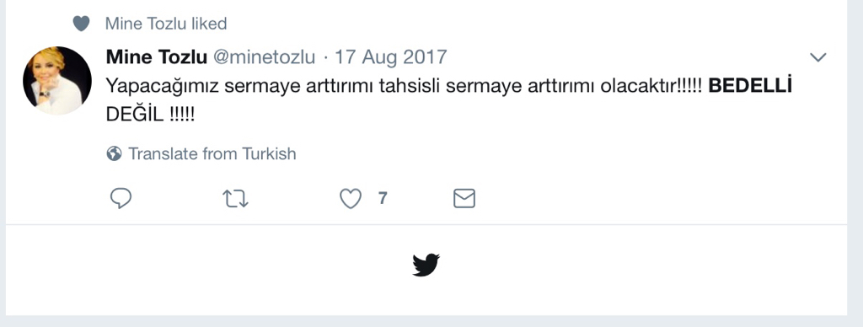Viewport: 863px width, 327px height.
Task: Like the tweet with the heart icon
Action: pos(351,199)
